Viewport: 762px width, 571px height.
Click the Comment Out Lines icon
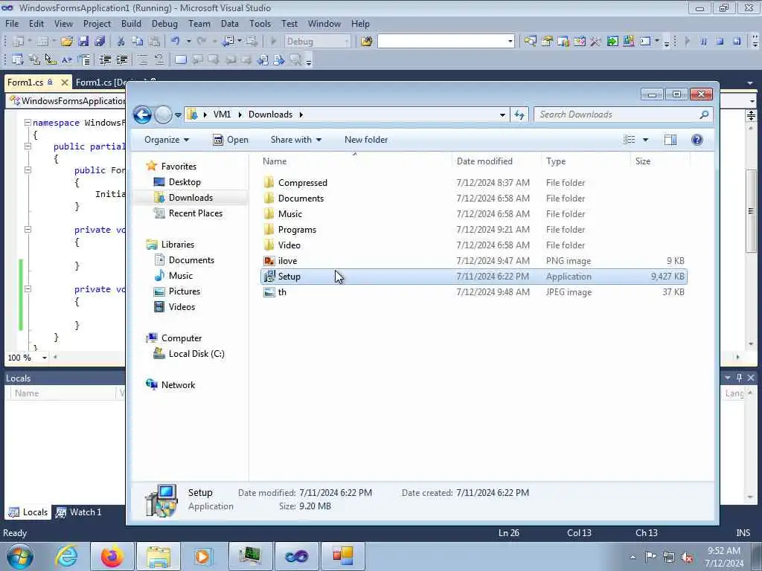coord(142,59)
